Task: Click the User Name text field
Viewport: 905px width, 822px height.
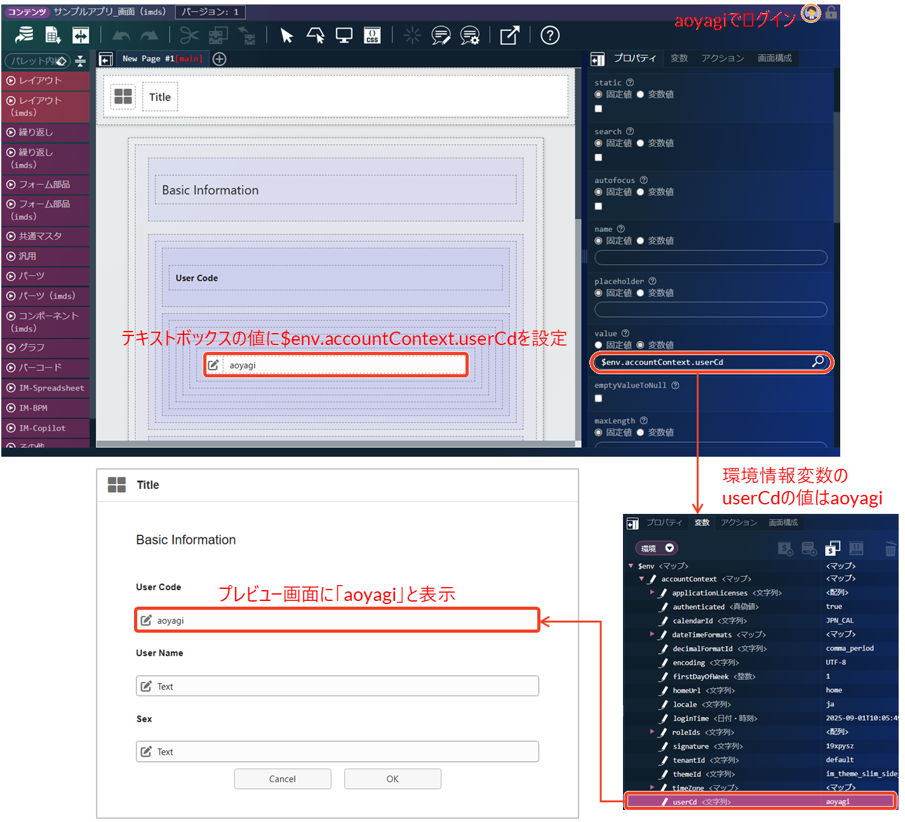Action: tap(337, 686)
